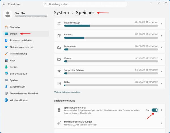Viewport: 170px width, 133px height.
Task: Click the Netzwerk wifi icon
Action: coord(6,47)
